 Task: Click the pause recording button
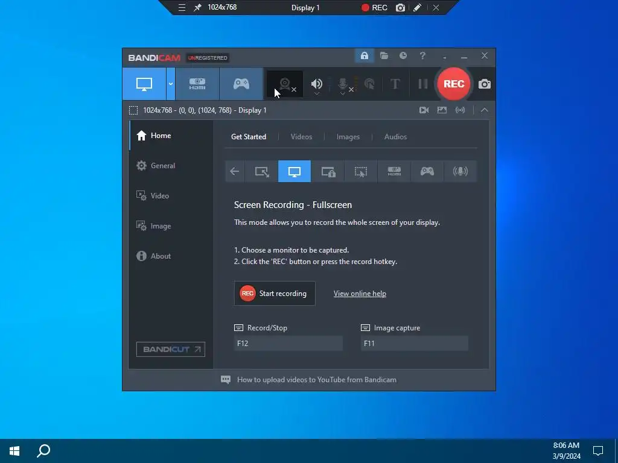423,84
